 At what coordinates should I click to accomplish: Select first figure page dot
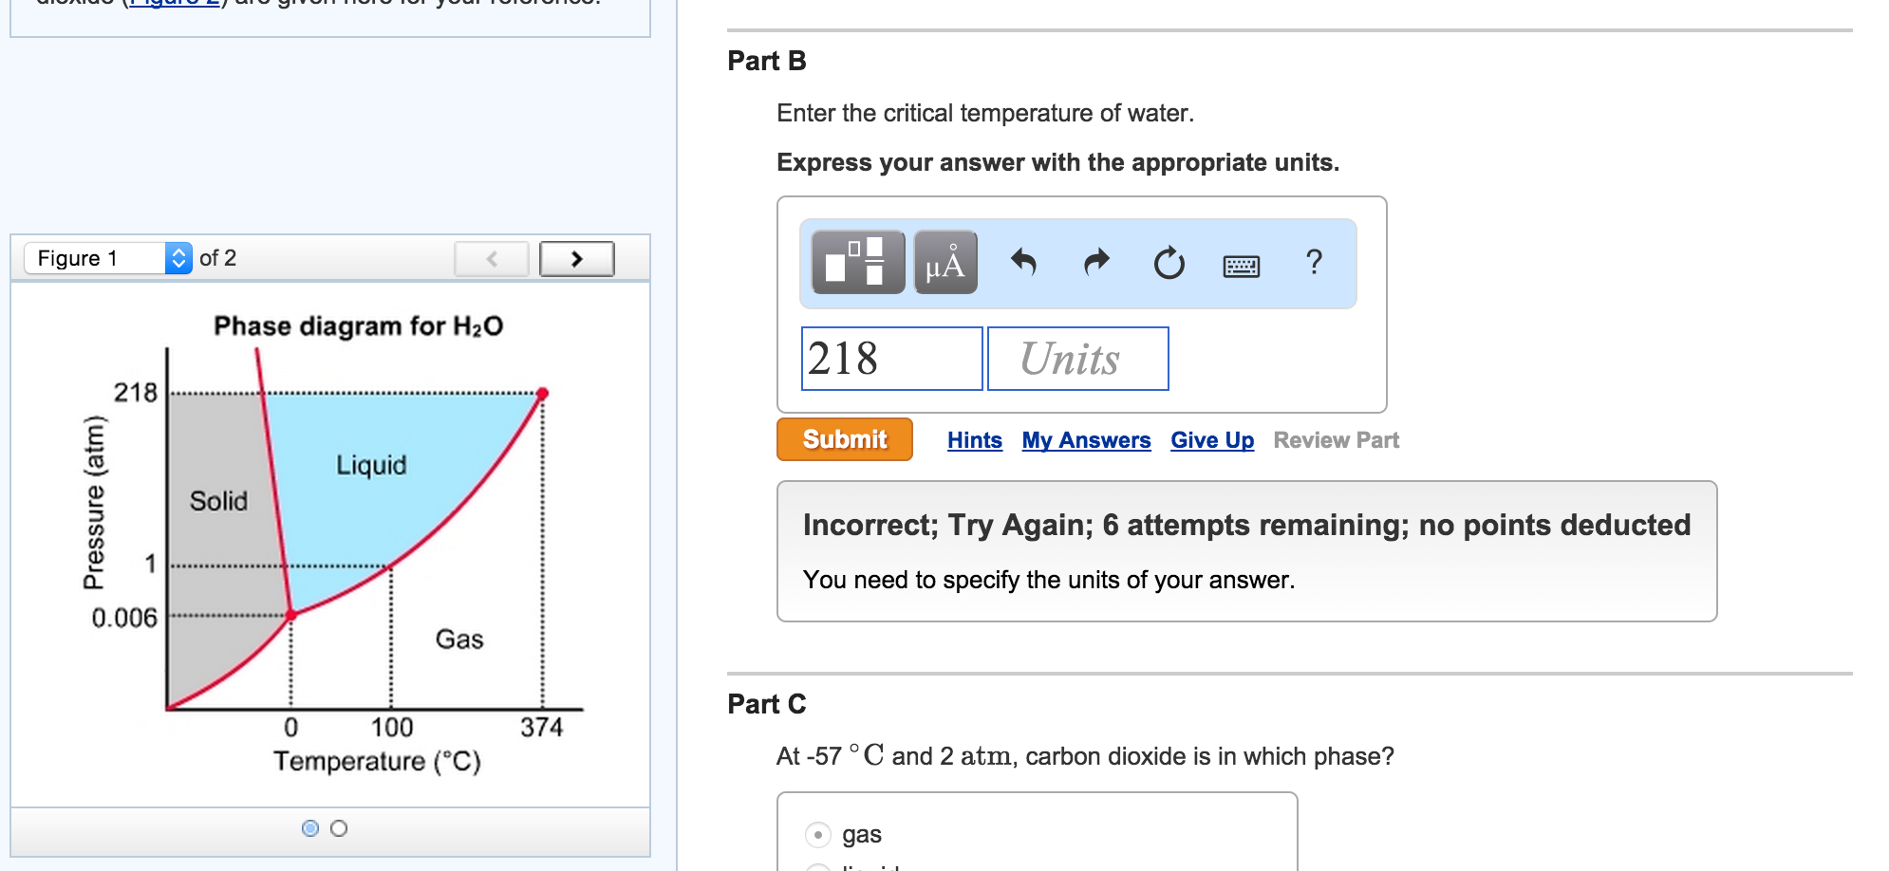tap(310, 828)
